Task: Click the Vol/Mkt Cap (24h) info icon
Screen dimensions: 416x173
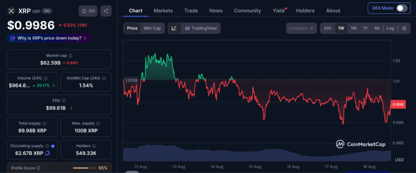Action: click(x=104, y=79)
